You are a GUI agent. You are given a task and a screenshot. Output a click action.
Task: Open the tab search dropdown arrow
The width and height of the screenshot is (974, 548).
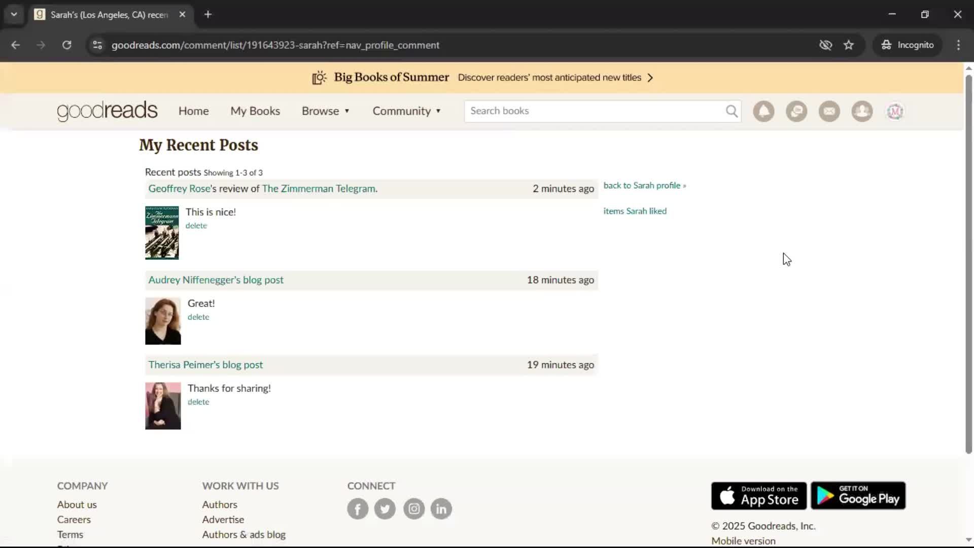coord(14,14)
